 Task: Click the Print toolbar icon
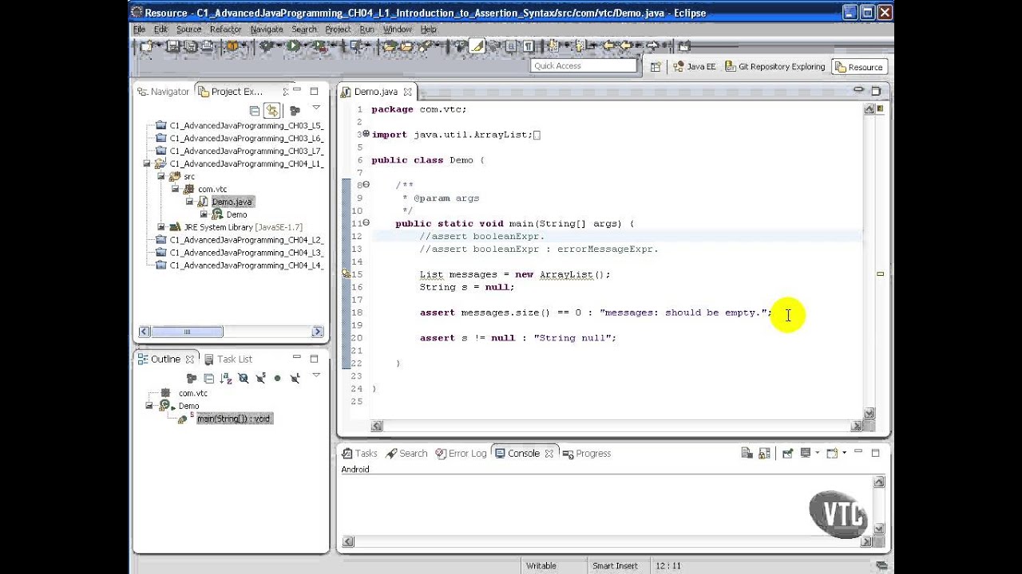click(207, 46)
